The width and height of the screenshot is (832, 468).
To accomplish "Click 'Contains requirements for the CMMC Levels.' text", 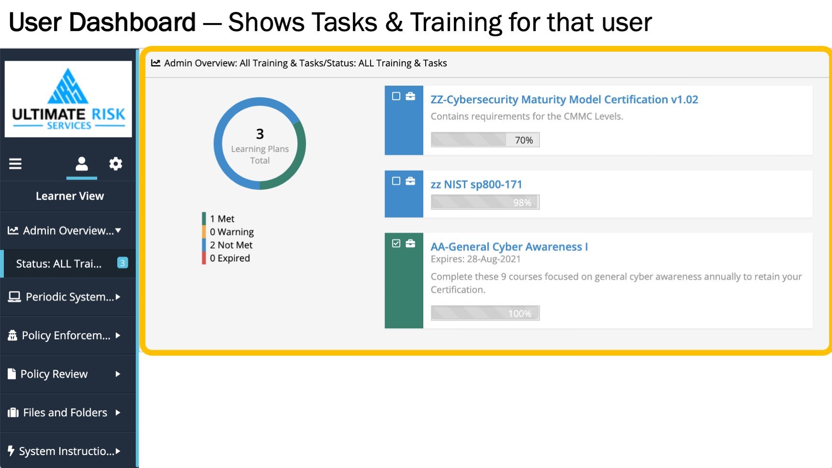I will (x=527, y=116).
